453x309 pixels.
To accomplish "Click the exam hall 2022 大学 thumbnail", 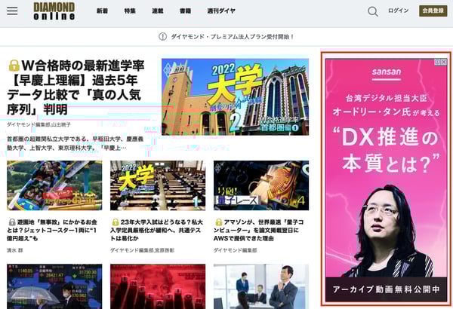I will [x=158, y=185].
